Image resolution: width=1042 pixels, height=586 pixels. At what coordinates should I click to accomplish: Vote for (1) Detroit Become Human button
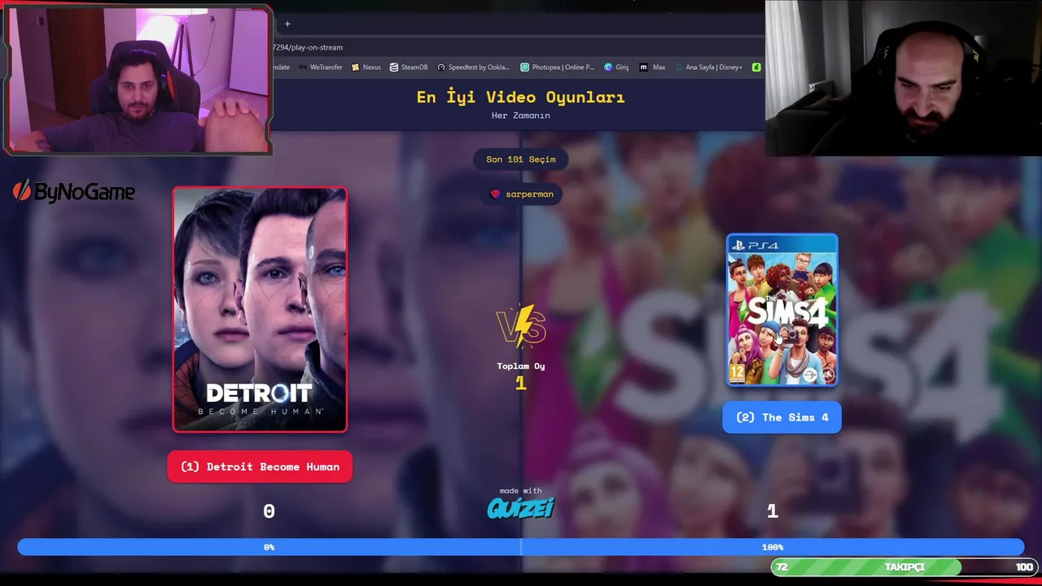click(x=260, y=466)
